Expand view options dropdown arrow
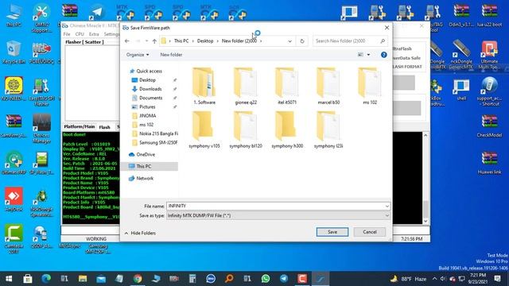Image resolution: width=509 pixels, height=286 pixels. pyautogui.click(x=368, y=55)
